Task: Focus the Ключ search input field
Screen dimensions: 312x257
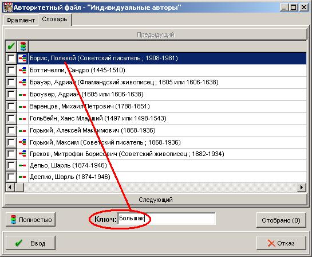Action: click(x=167, y=219)
